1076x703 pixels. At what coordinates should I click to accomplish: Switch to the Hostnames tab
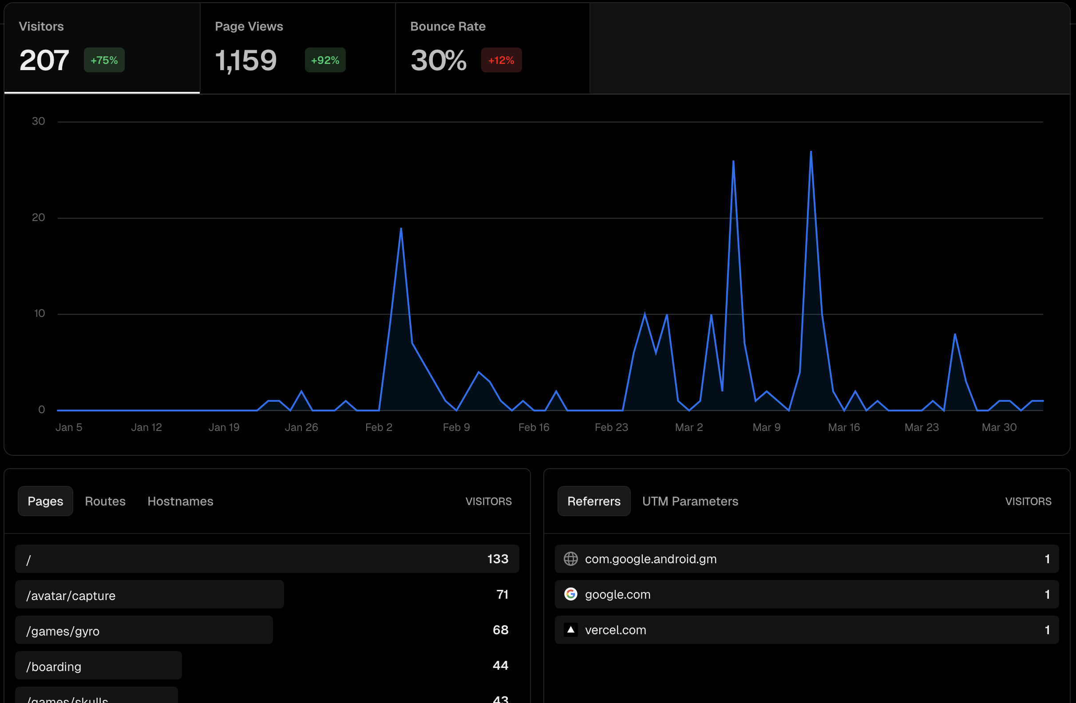click(180, 501)
